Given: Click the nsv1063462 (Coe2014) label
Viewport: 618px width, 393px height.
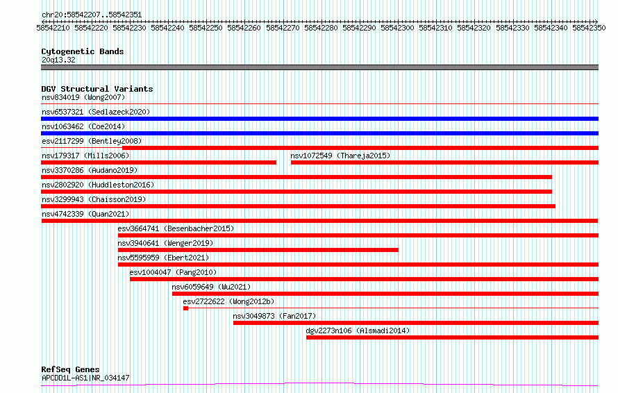Looking at the screenshot, I should [x=83, y=126].
